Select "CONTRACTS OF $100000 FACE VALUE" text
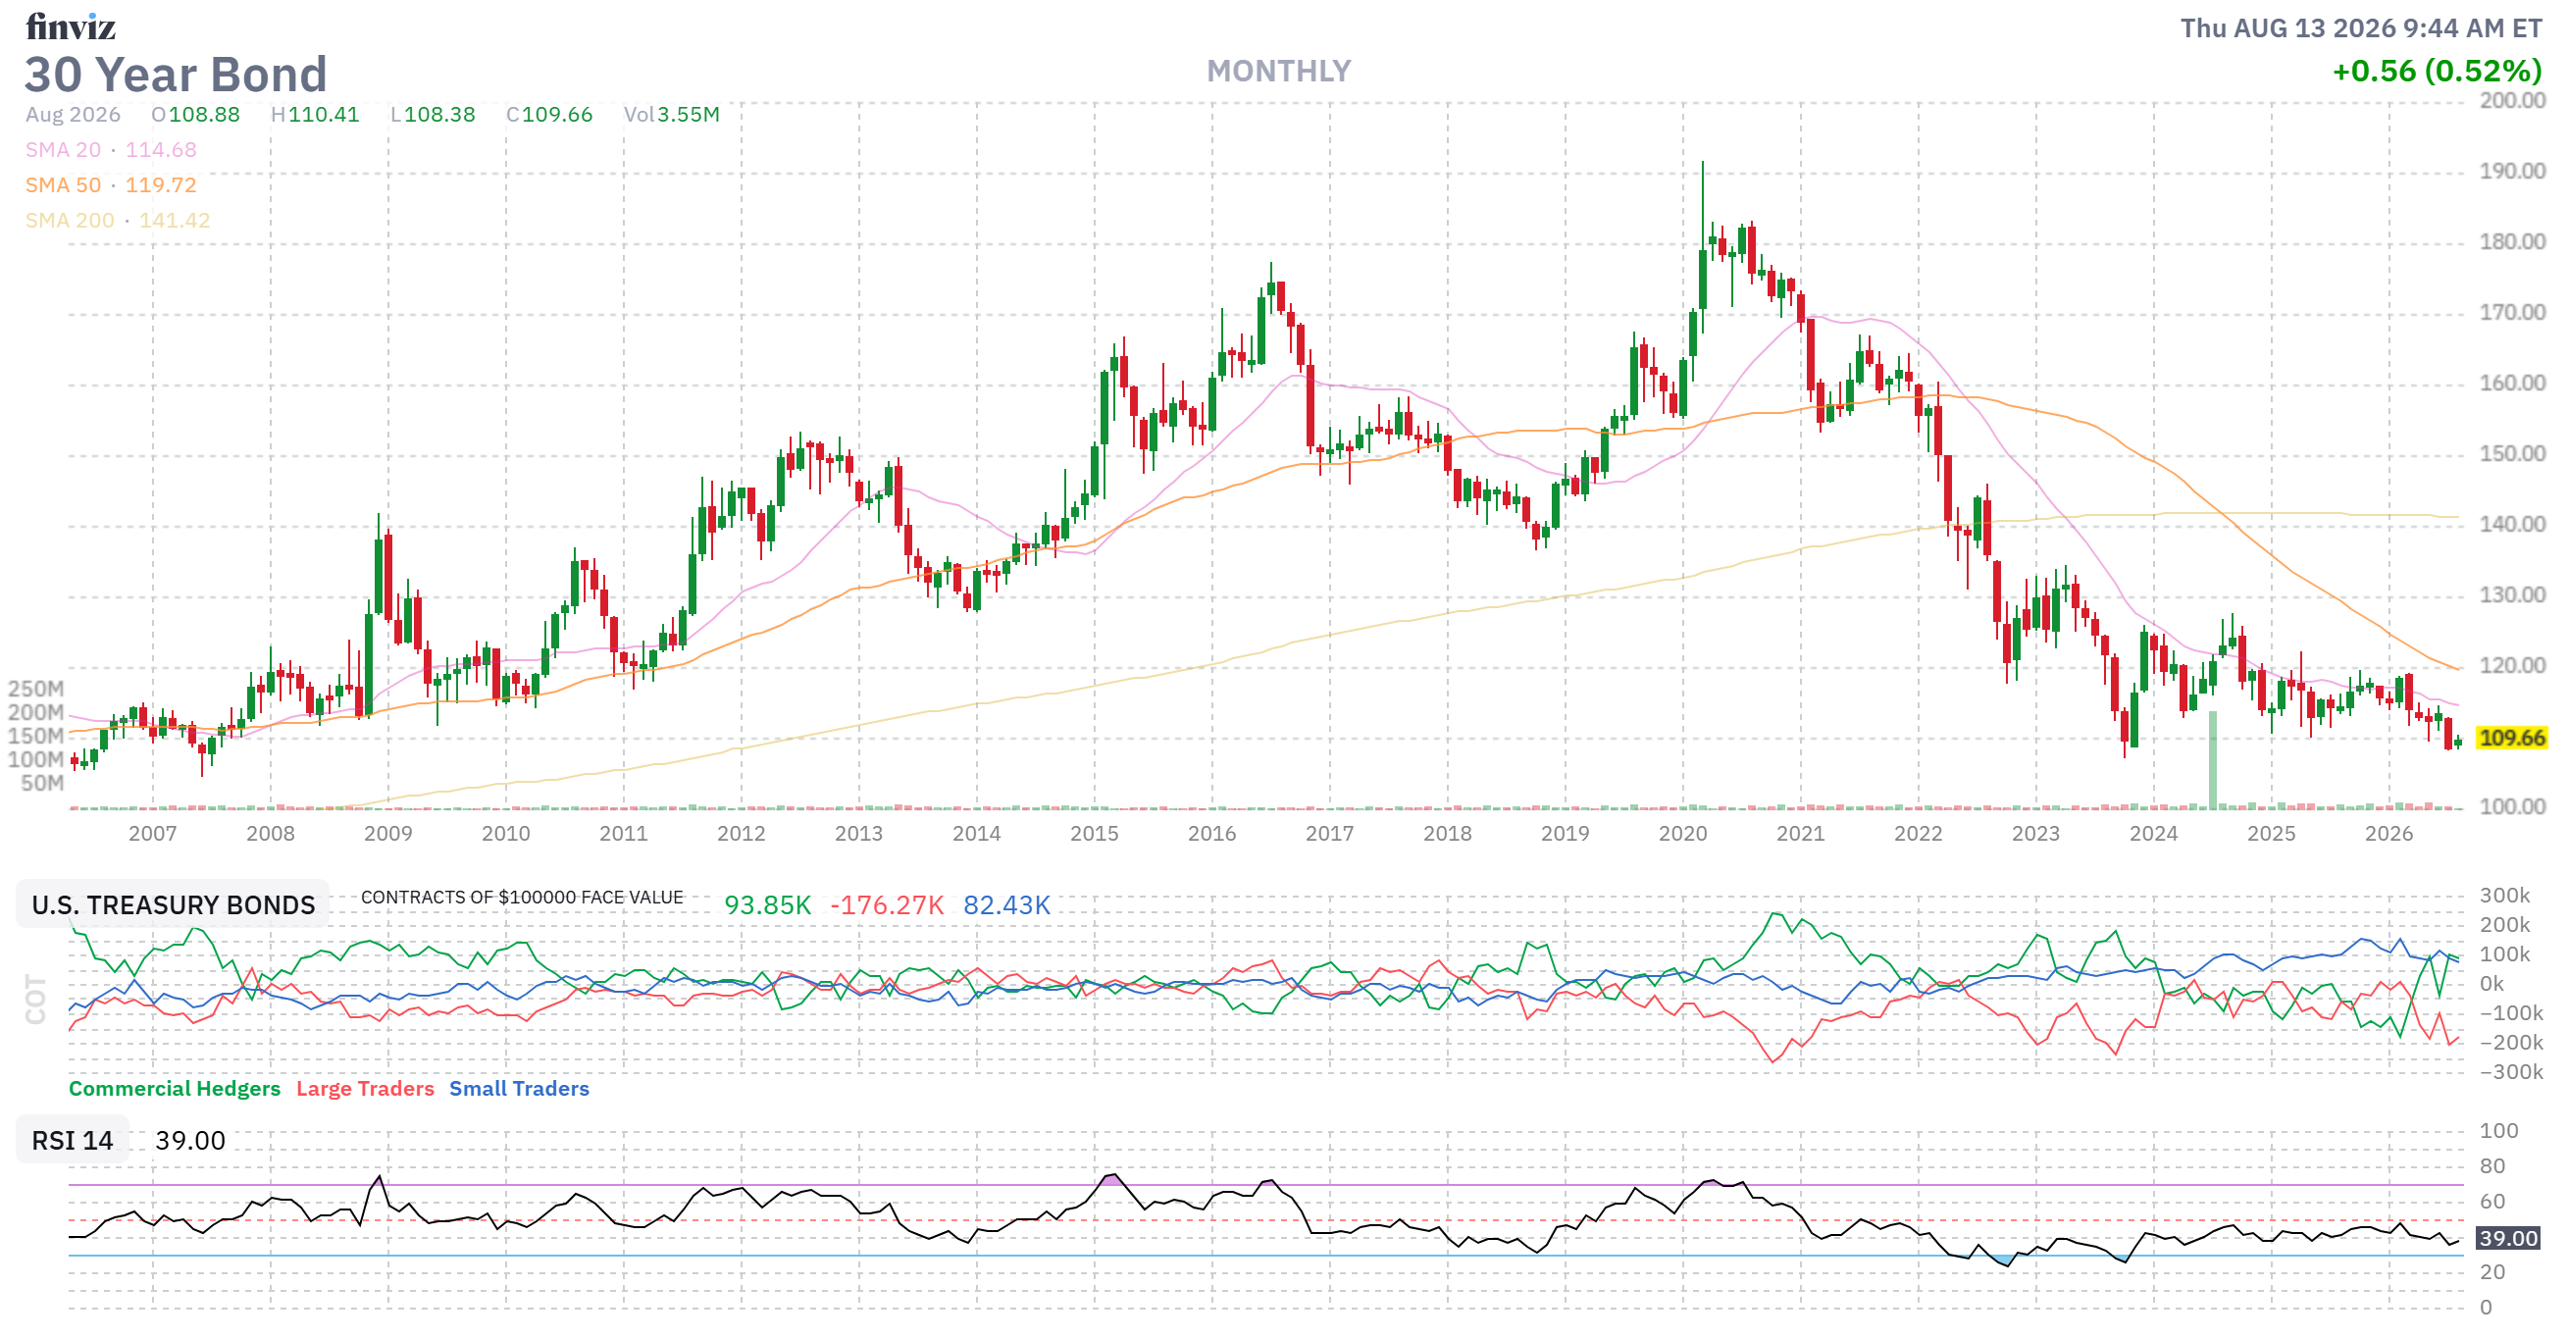 (x=523, y=898)
